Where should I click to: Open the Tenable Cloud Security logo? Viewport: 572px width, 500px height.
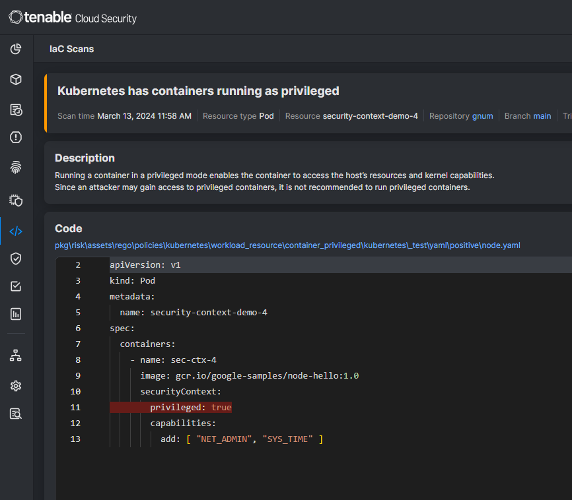[x=73, y=17]
